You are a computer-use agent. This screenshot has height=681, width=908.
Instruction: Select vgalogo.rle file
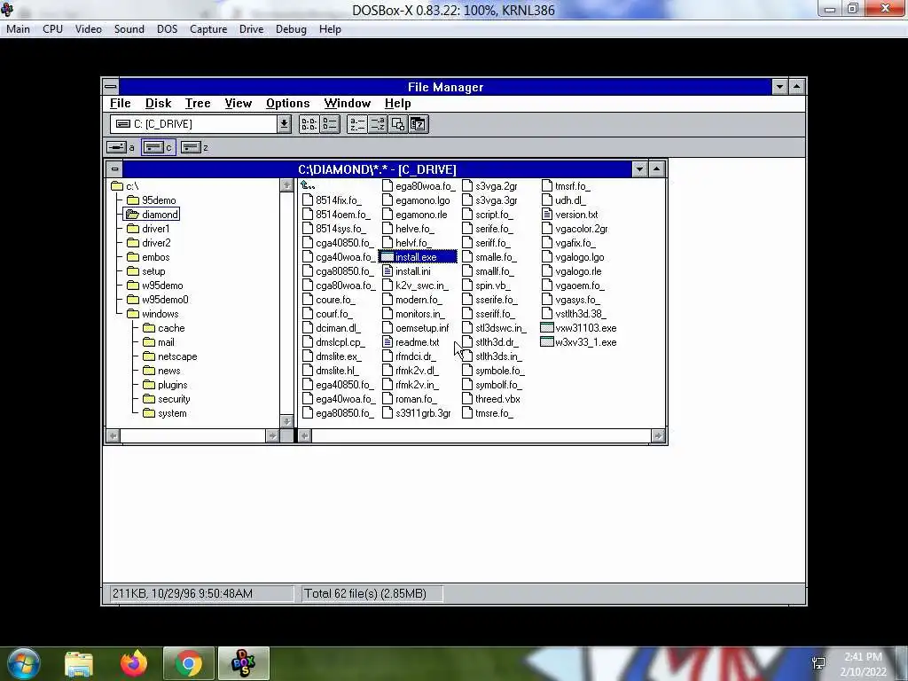pos(572,271)
